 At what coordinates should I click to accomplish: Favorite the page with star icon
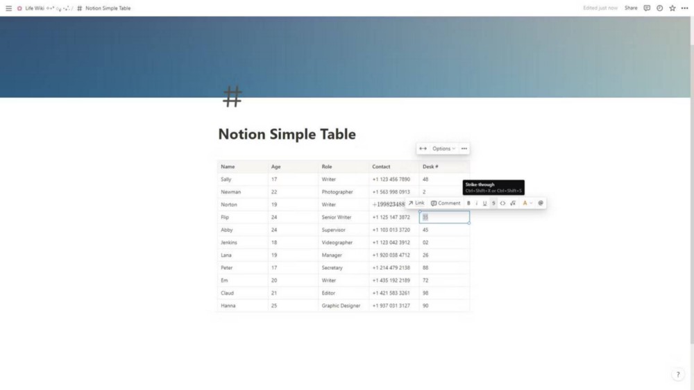tap(672, 8)
